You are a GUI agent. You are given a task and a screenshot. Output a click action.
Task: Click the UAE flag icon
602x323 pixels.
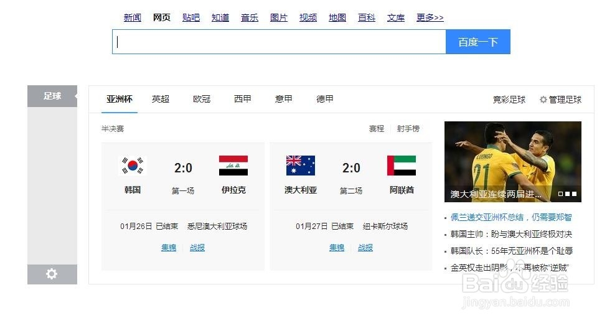402,166
